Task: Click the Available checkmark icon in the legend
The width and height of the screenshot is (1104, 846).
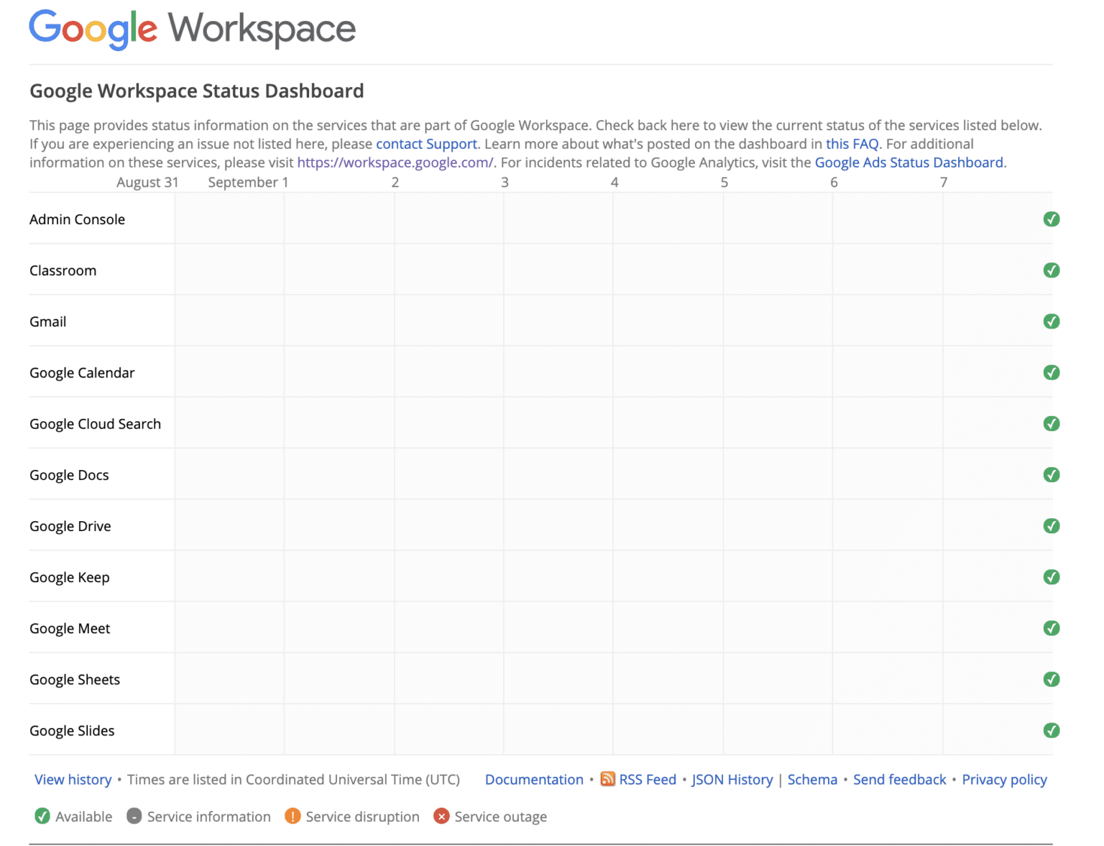Action: click(42, 817)
